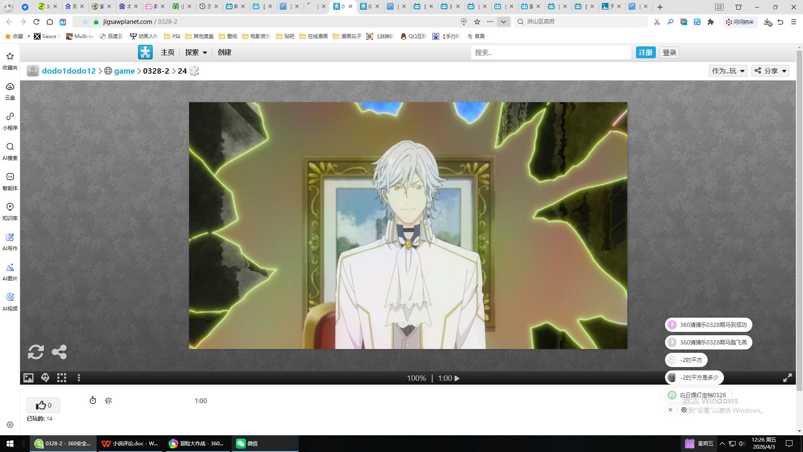The height and width of the screenshot is (452, 803).
Task: Click the share icon beside restart
Action: point(59,352)
